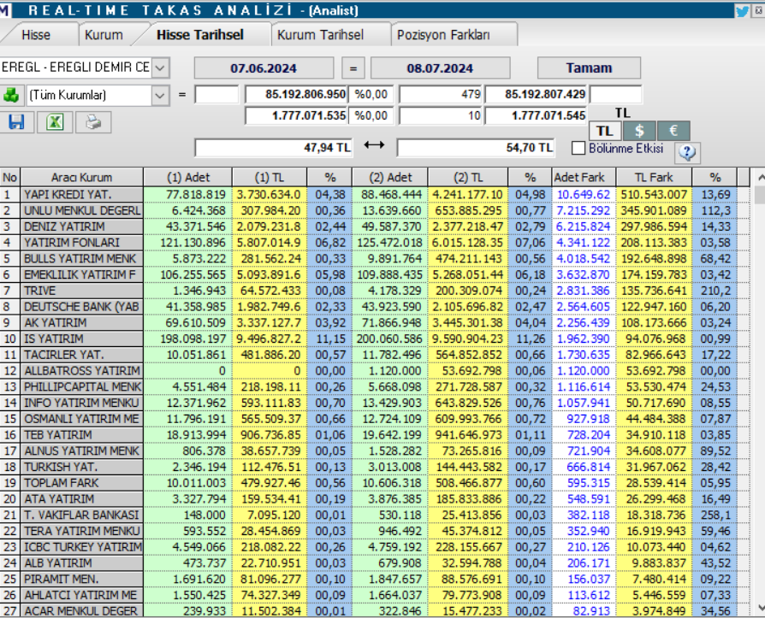Switch currency to dollar
This screenshot has height=618, width=765.
coord(639,131)
